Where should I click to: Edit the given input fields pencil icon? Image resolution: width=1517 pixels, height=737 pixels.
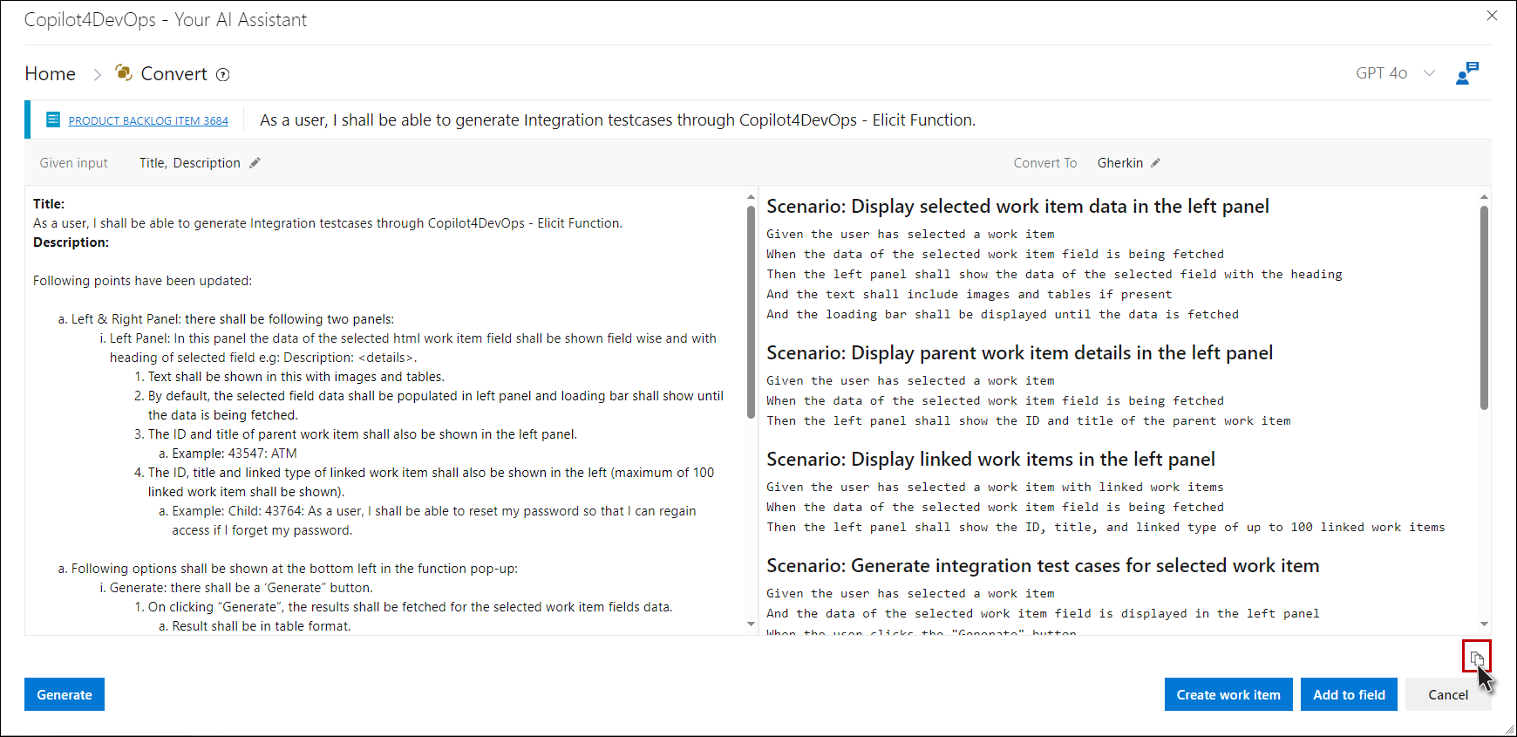255,163
